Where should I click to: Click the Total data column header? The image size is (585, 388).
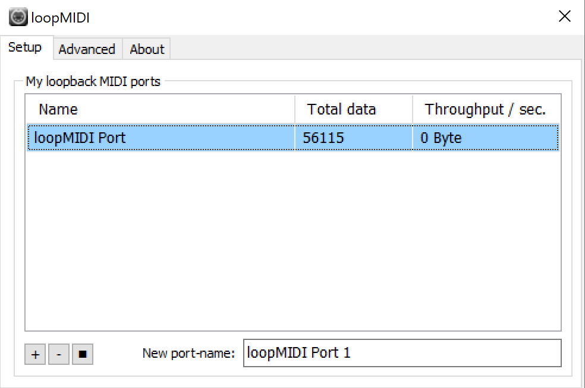click(341, 109)
